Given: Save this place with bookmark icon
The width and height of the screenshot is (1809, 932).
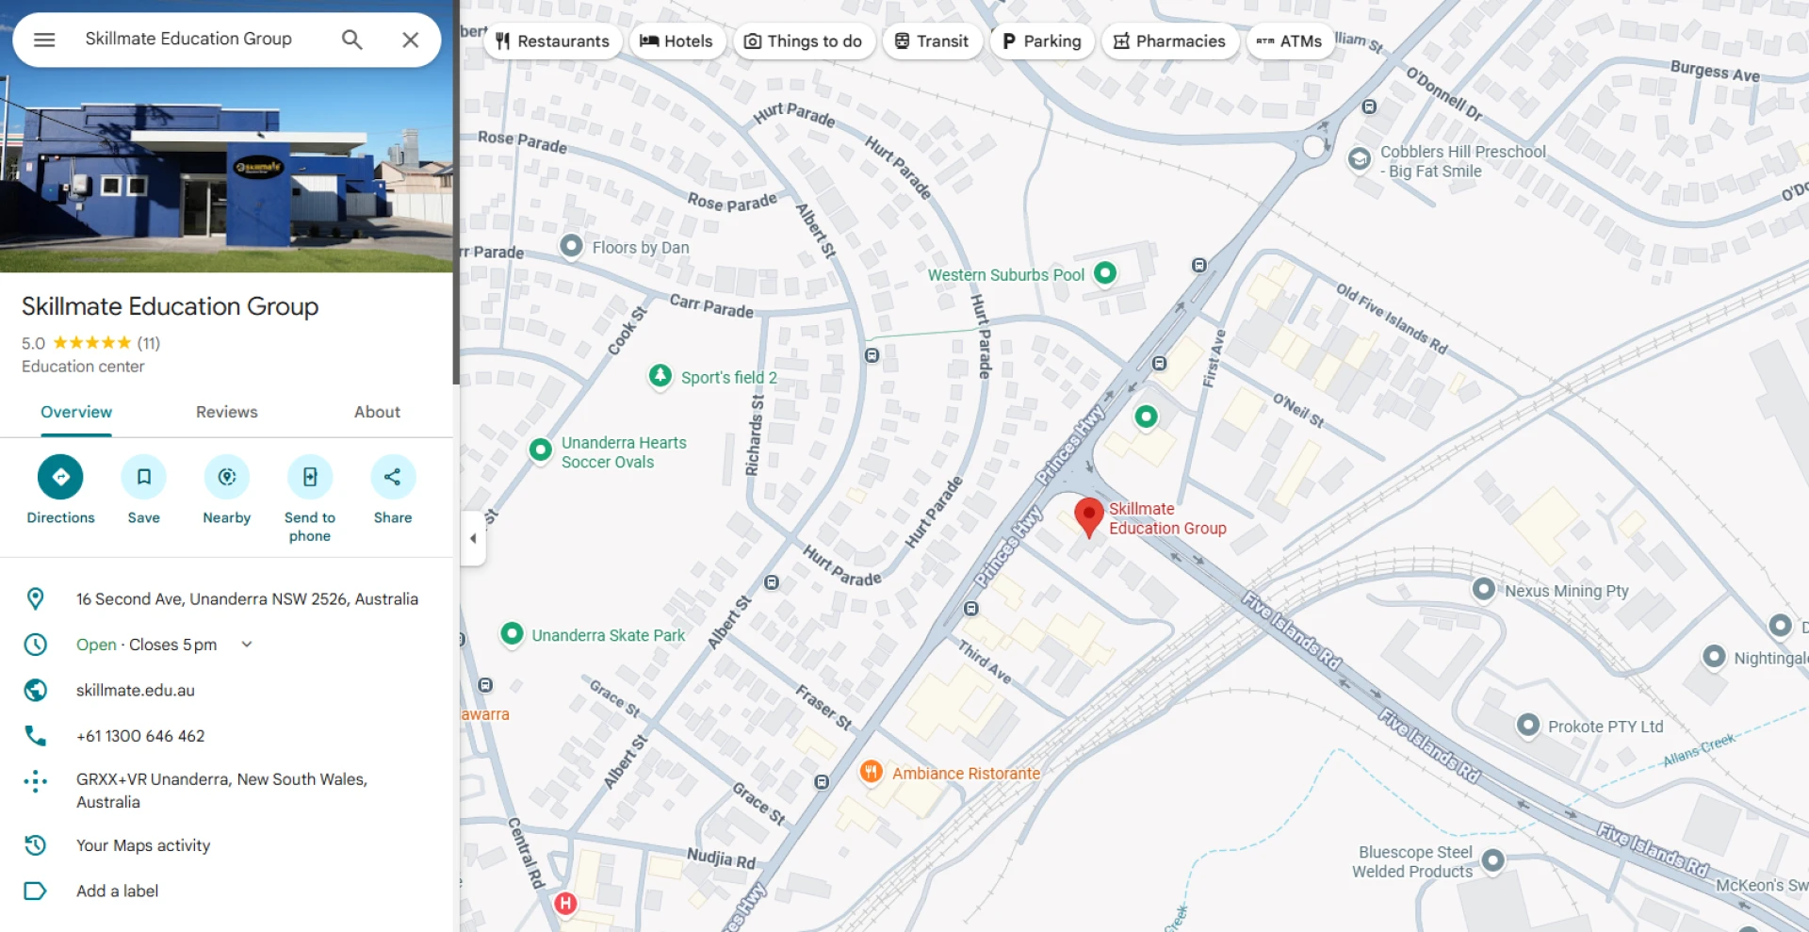Looking at the screenshot, I should (143, 477).
